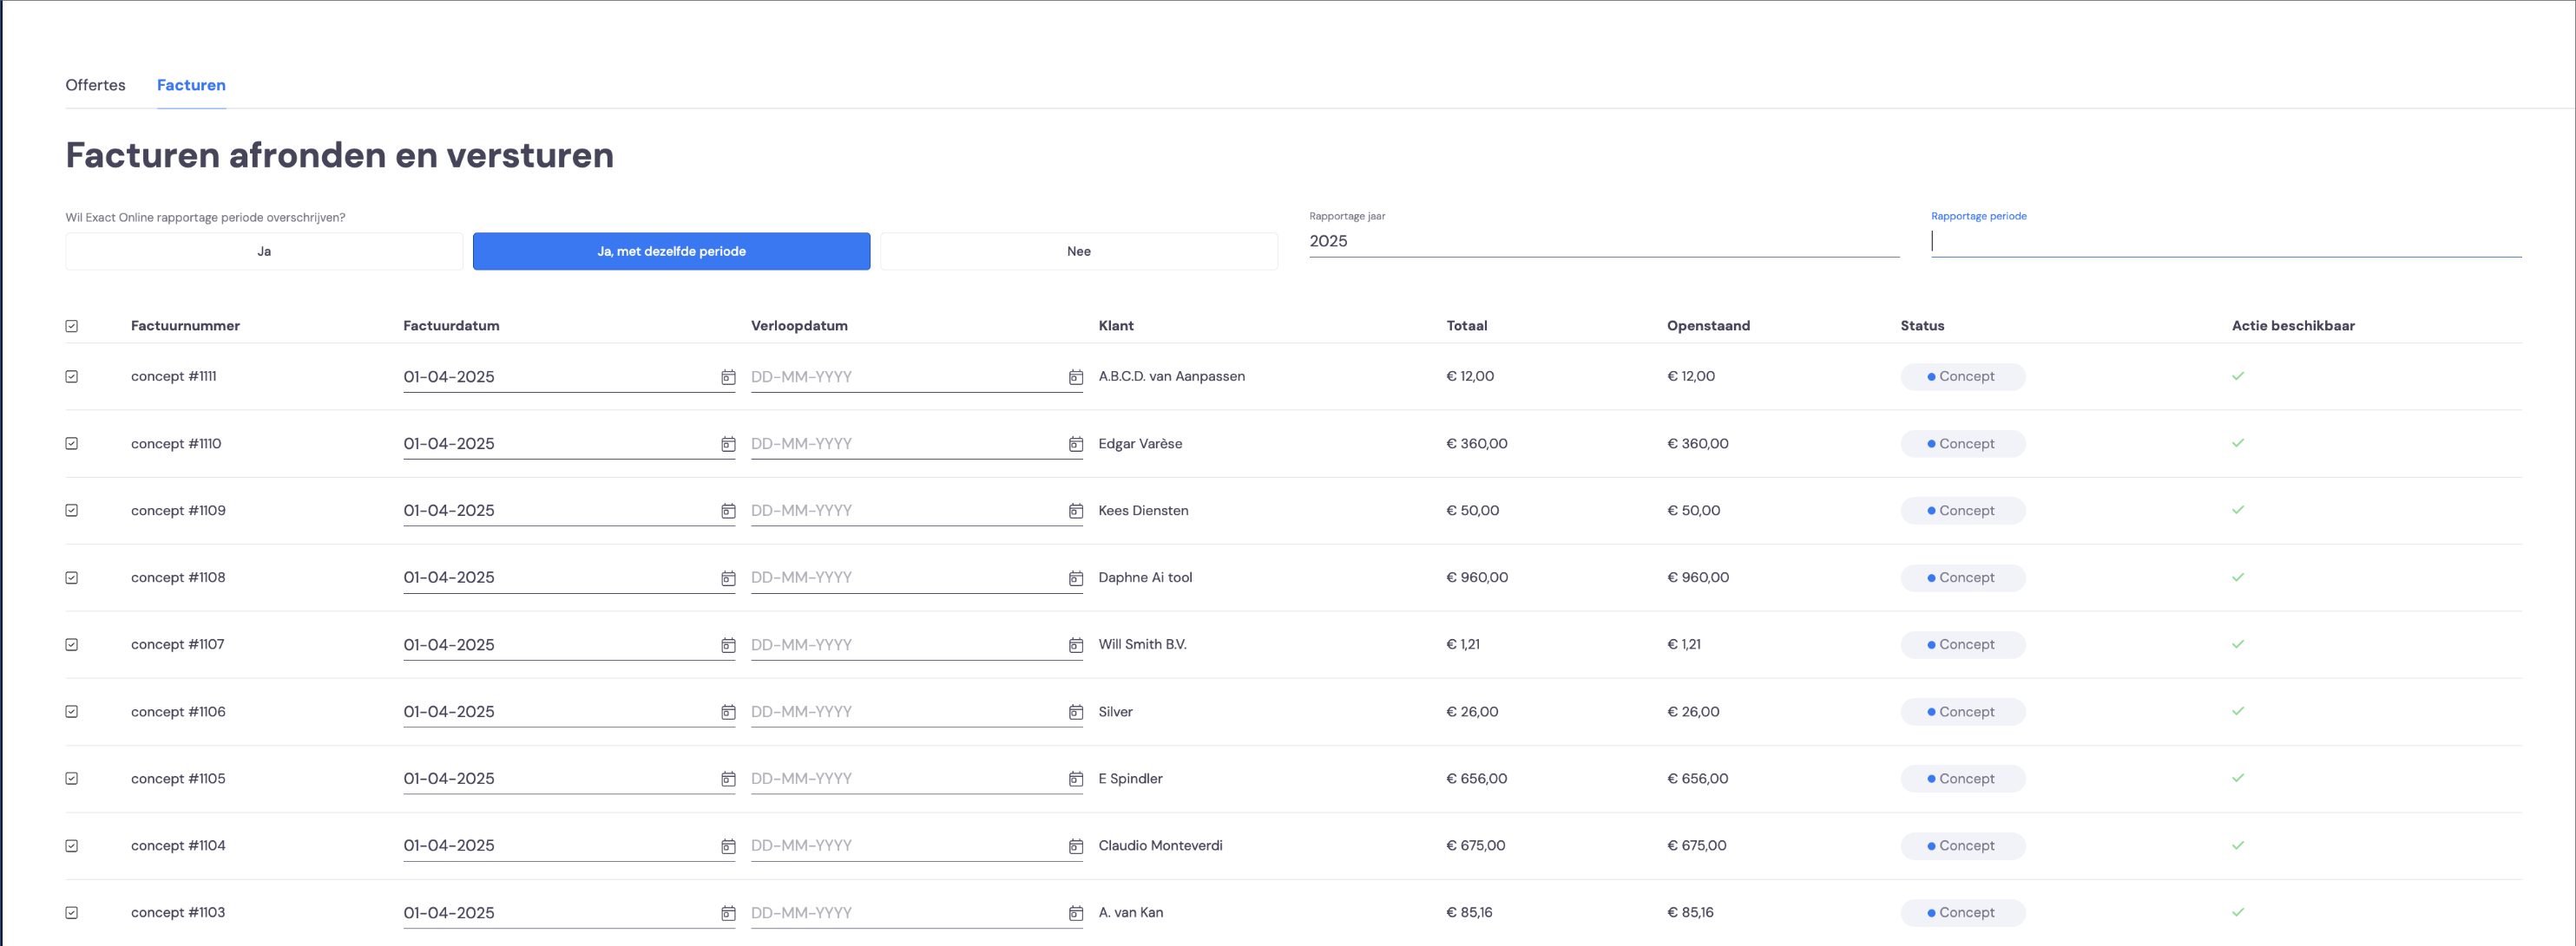
Task: Open Verloopdatum calendar for concept #1110
Action: [1076, 445]
